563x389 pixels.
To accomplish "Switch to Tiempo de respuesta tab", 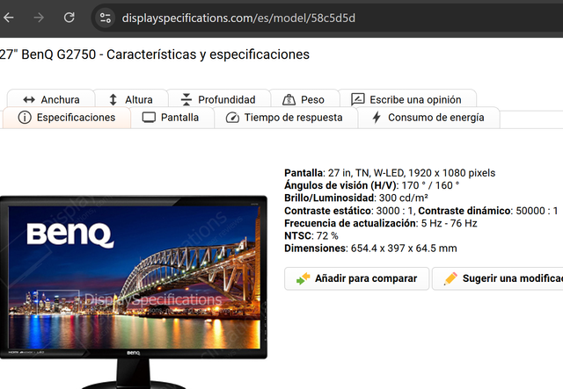I will pos(286,118).
